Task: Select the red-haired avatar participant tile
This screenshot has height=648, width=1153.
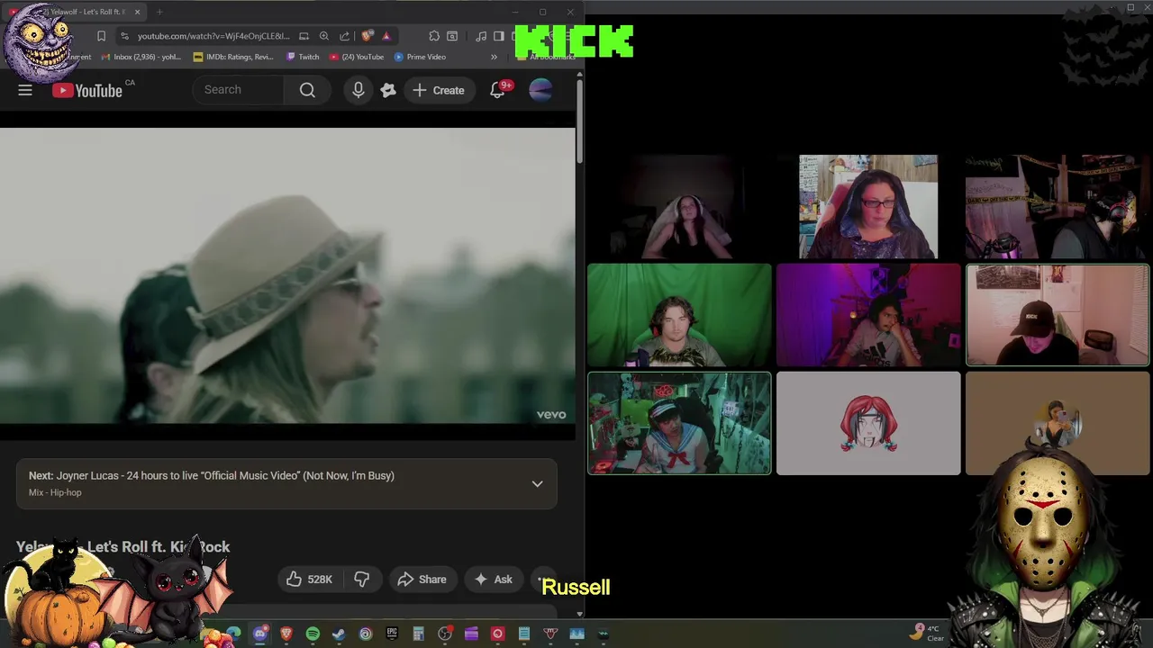Action: pyautogui.click(x=868, y=423)
